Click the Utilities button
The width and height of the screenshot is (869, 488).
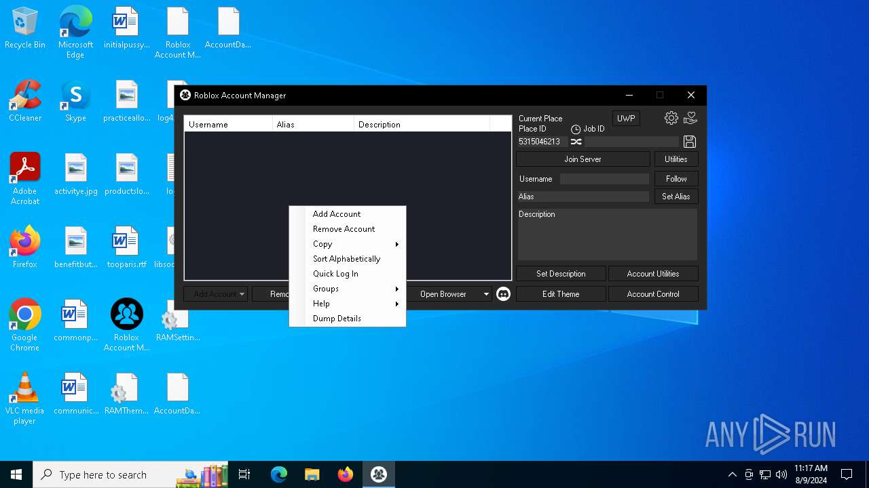(x=676, y=159)
